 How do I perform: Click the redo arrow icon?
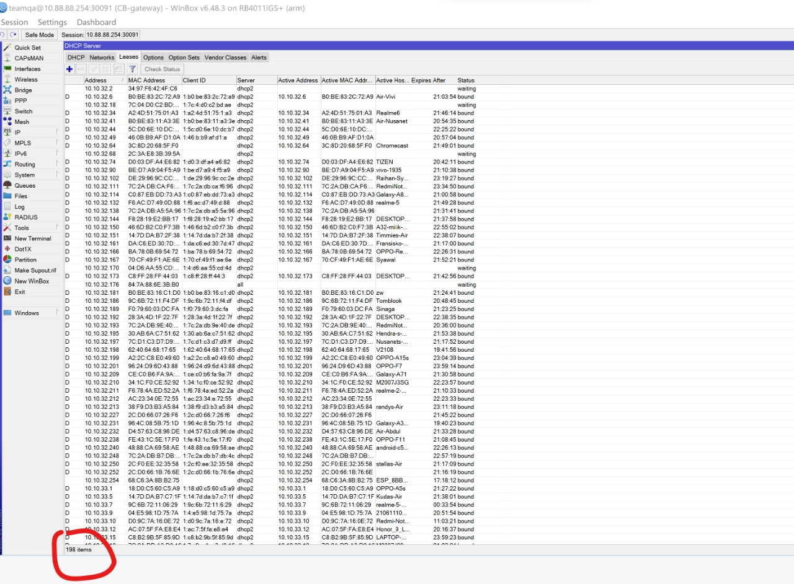click(13, 35)
